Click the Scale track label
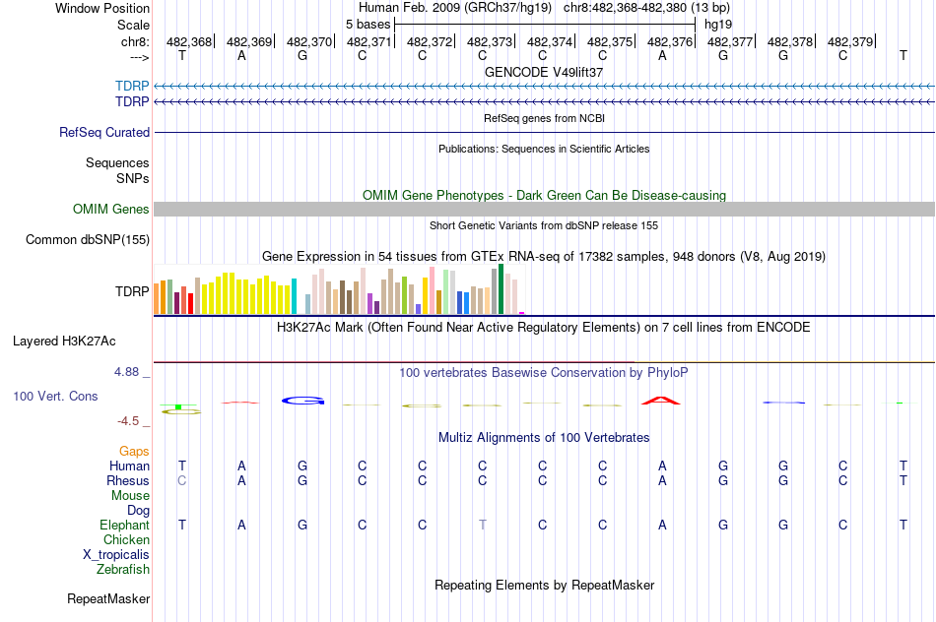This screenshot has width=936, height=622. click(133, 25)
